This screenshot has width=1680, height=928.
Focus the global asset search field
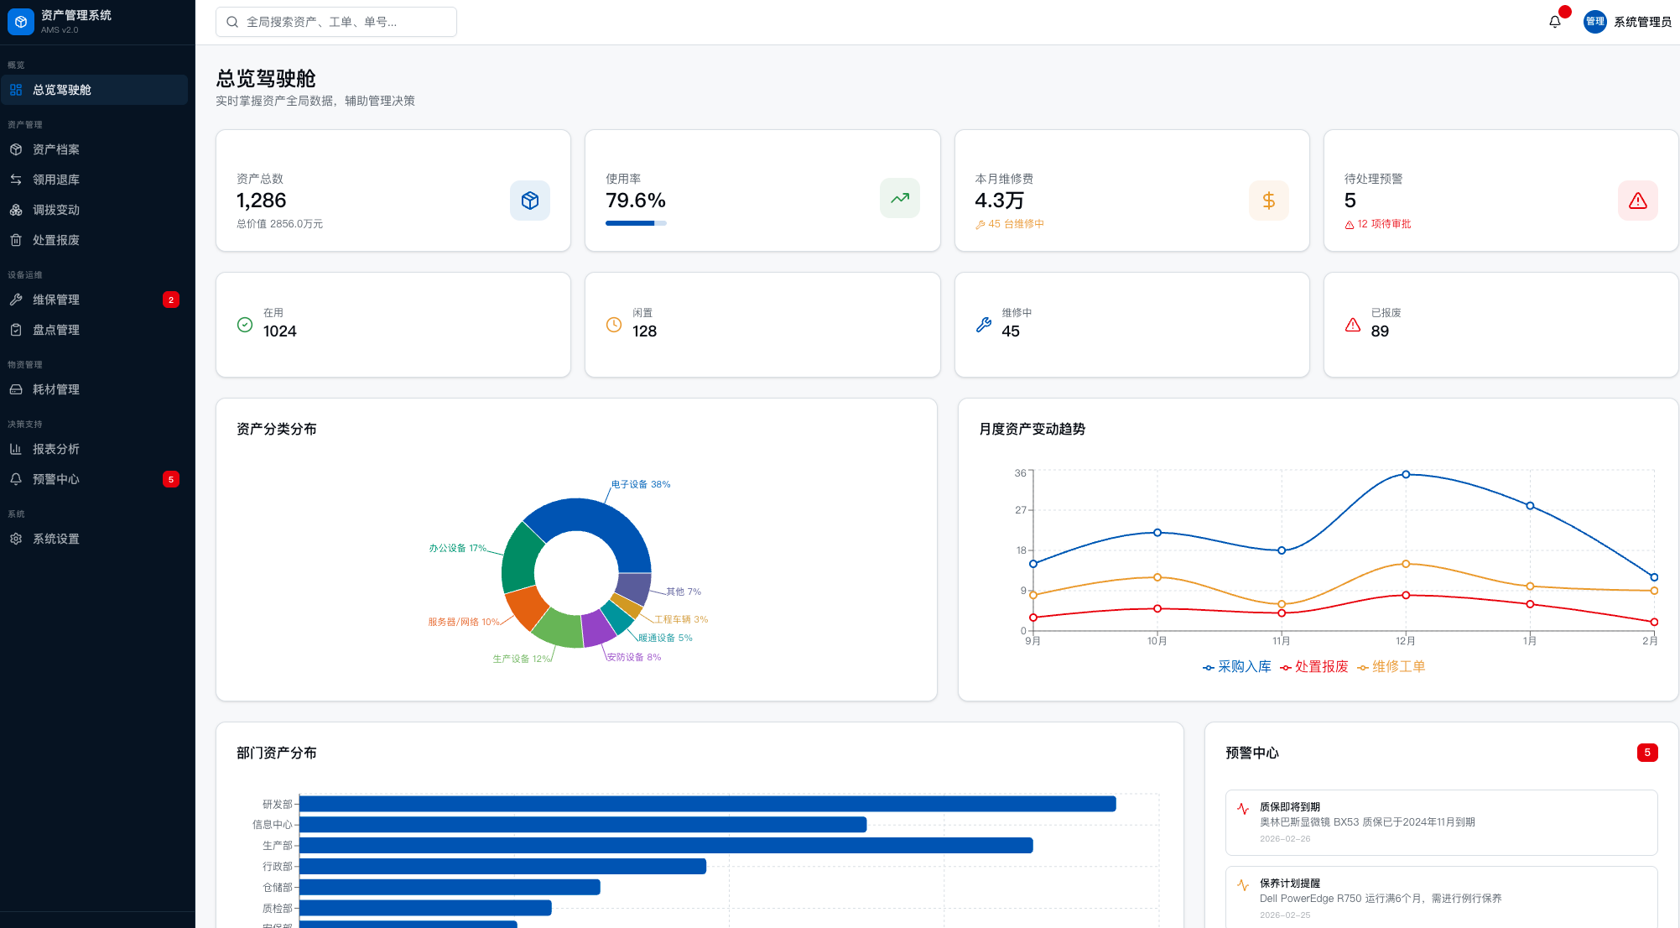[335, 22]
